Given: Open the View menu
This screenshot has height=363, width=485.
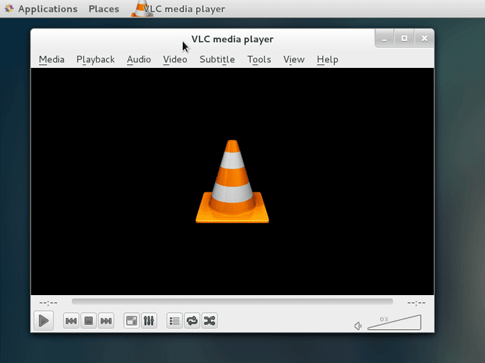Looking at the screenshot, I should (294, 60).
